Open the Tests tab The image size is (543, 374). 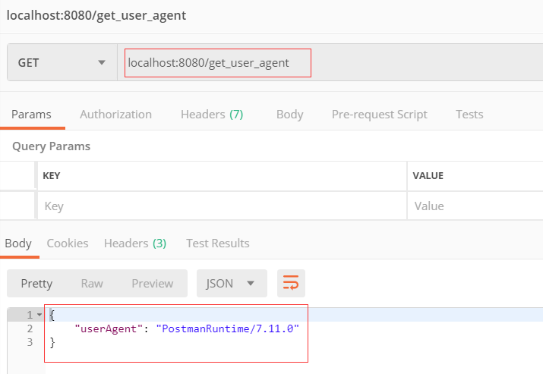[469, 115]
